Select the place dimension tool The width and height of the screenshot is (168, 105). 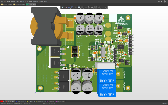(x=99, y=7)
